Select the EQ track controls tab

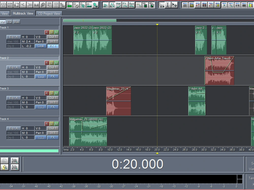point(9,22)
